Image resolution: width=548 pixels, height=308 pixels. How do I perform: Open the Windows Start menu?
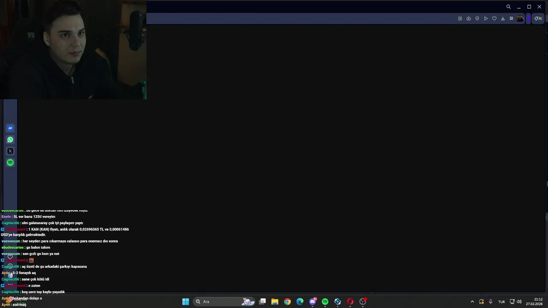click(186, 302)
